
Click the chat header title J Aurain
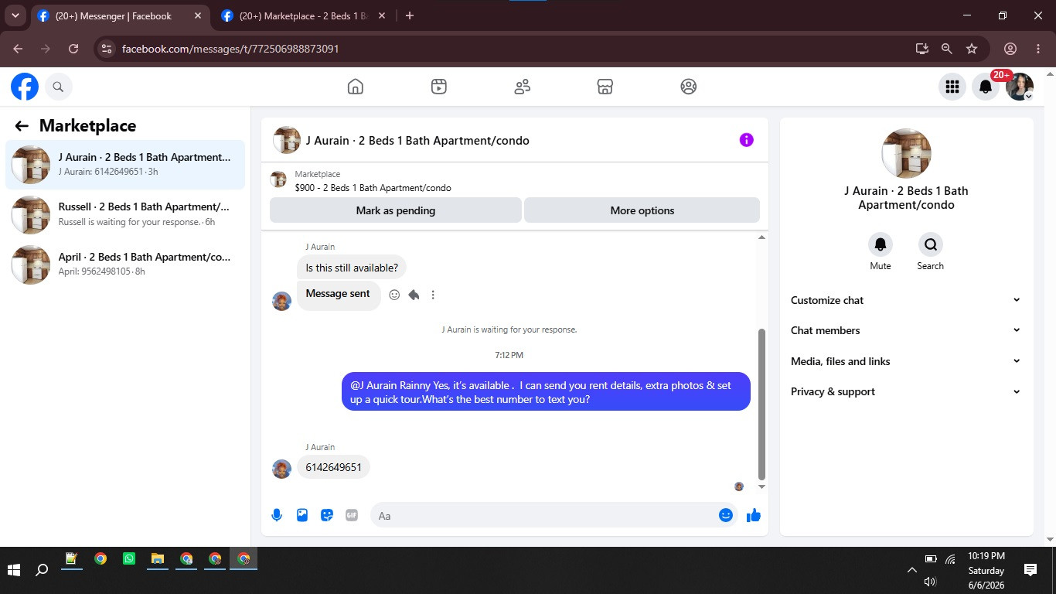click(x=417, y=141)
